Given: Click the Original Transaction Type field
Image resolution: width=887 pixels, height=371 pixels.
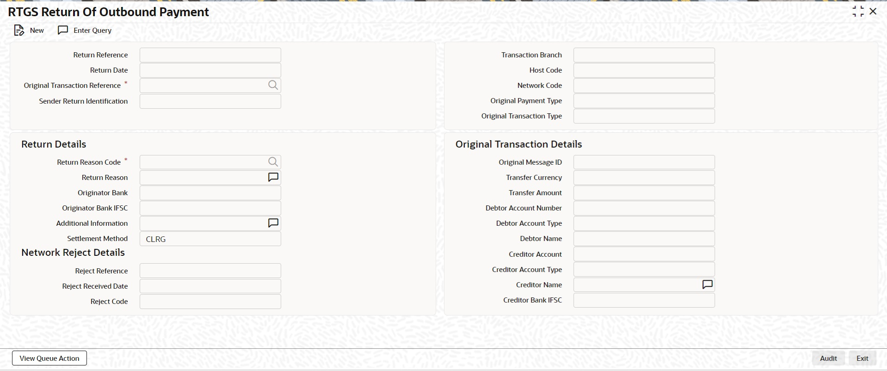Looking at the screenshot, I should (644, 116).
